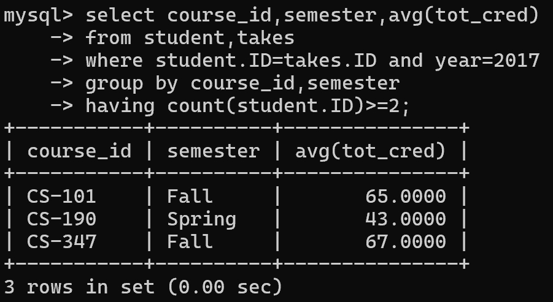This screenshot has width=553, height=302.
Task: Click the group by clause text
Action: pyautogui.click(x=242, y=83)
